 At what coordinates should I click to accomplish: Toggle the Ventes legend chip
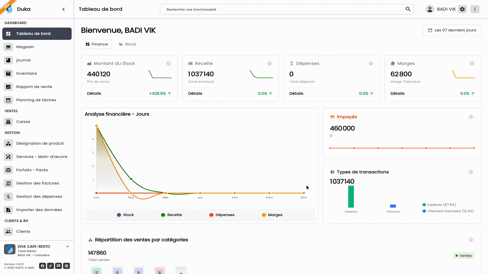click(x=463, y=255)
